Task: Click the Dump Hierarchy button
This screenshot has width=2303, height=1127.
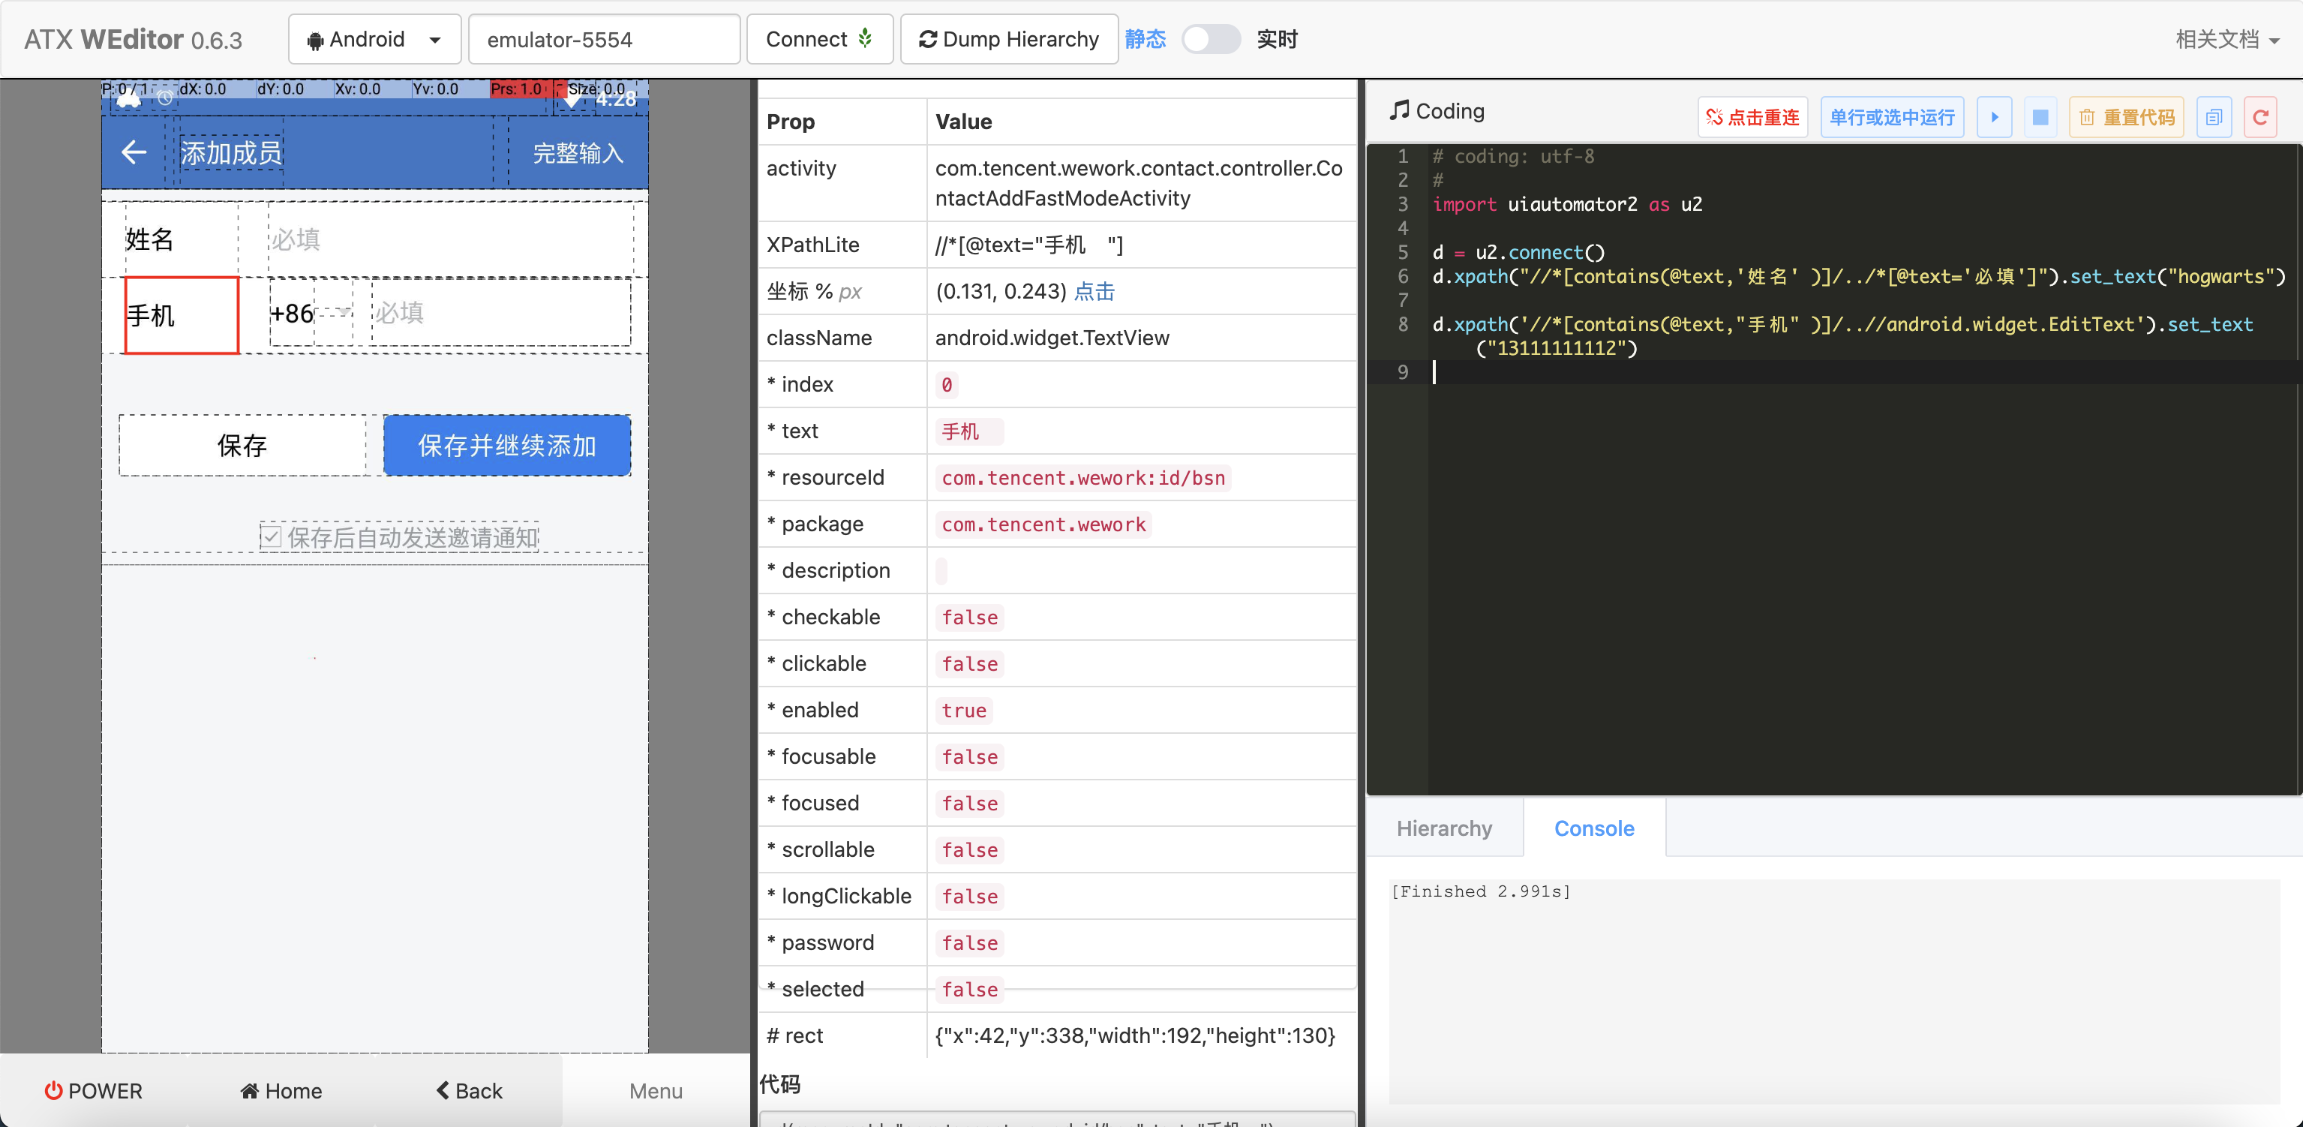Action: (x=1008, y=39)
